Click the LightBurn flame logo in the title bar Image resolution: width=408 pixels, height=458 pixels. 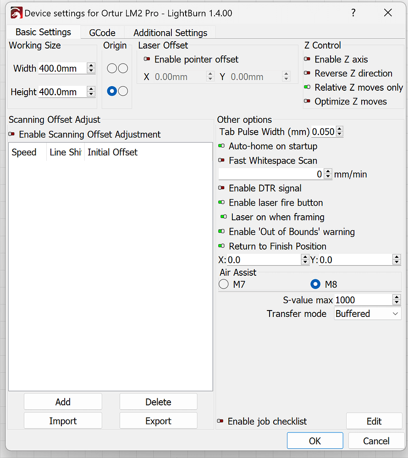(x=17, y=13)
